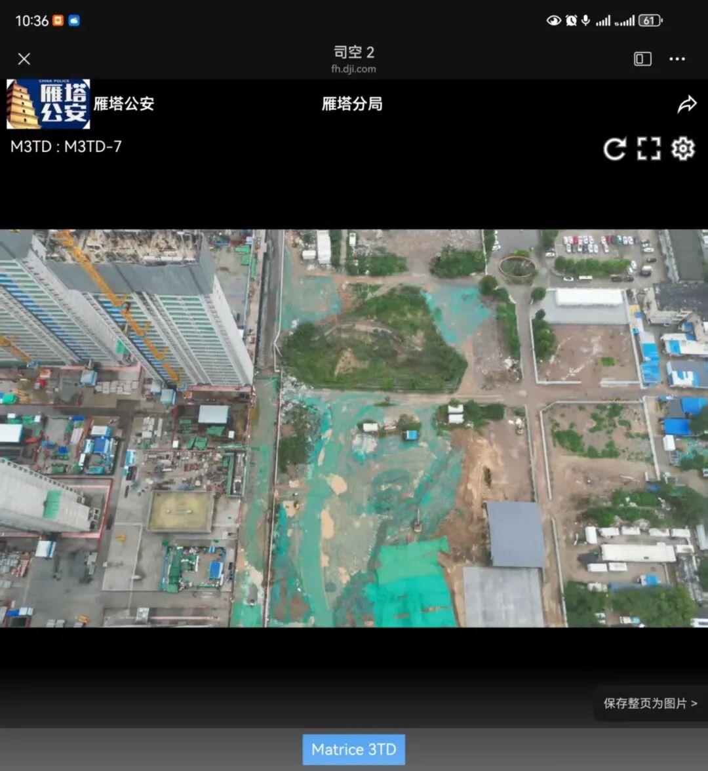Tap the microphone status bar icon
This screenshot has width=708, height=771.
(585, 20)
